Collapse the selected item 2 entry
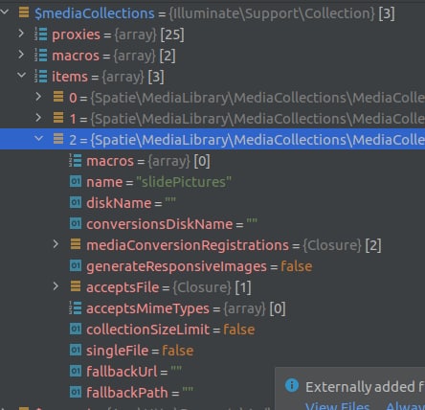425x410 pixels. tap(38, 139)
